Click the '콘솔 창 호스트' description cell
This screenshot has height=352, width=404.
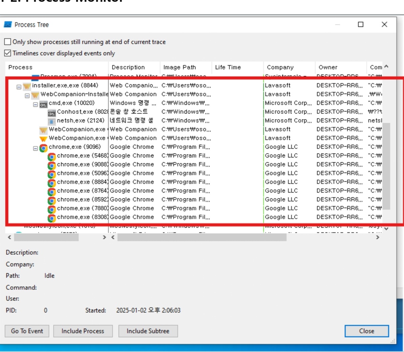click(x=129, y=112)
